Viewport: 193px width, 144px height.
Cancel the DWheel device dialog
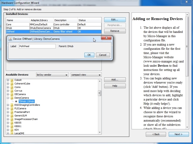pyautogui.click(x=103, y=55)
